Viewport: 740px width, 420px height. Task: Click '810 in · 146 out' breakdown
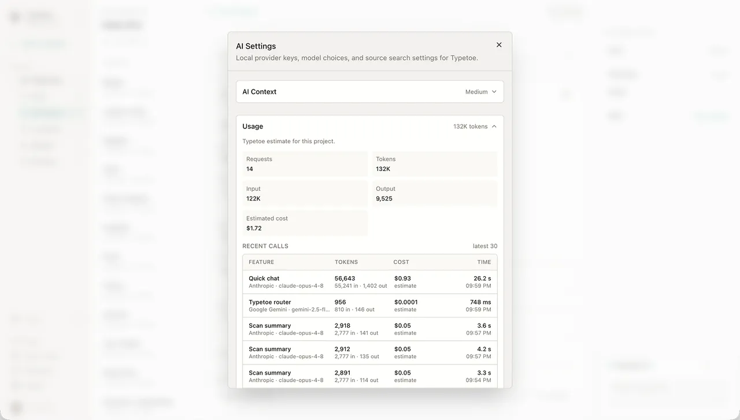click(x=354, y=310)
